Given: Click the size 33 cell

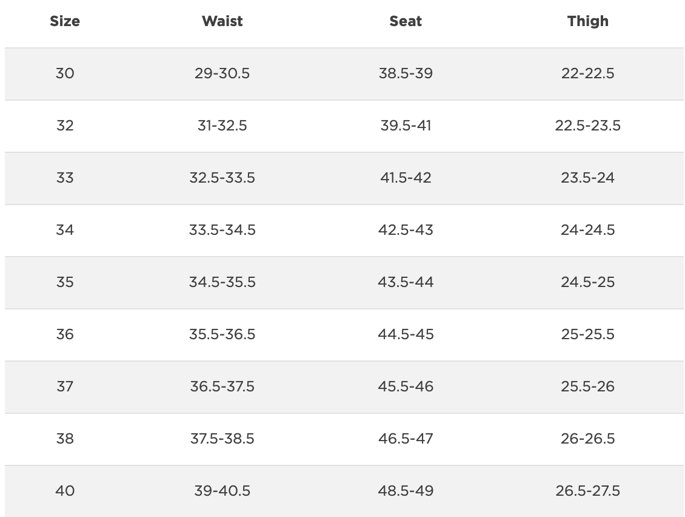Looking at the screenshot, I should point(65,178).
